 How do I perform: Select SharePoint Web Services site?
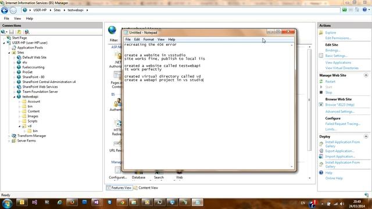click(40, 87)
